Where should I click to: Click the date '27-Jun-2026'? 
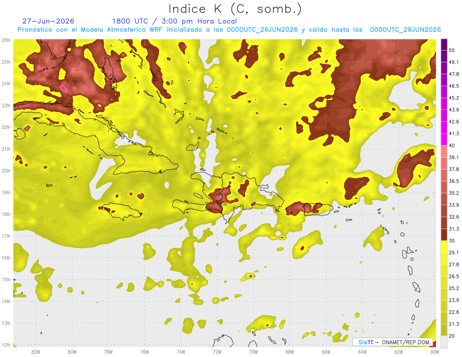(x=48, y=21)
